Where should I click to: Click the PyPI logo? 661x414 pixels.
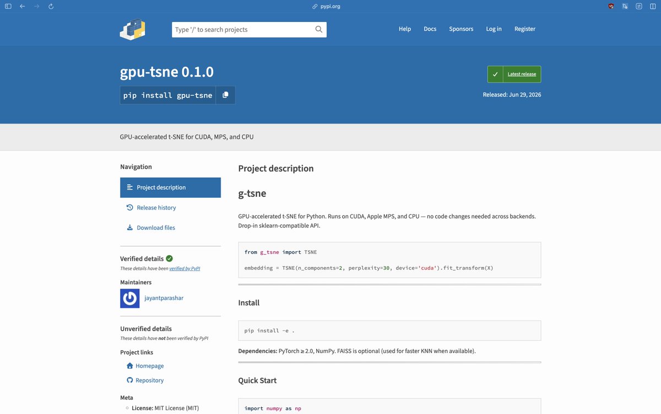132,29
